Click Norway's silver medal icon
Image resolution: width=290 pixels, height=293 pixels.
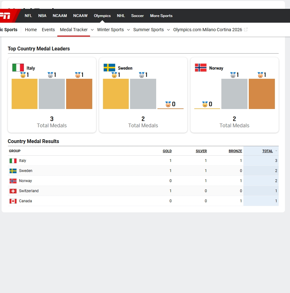tap(233, 75)
